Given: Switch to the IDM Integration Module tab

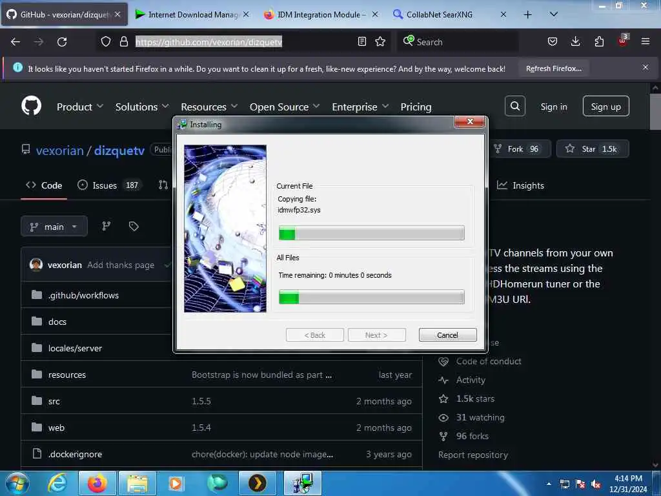Looking at the screenshot, I should click(321, 14).
